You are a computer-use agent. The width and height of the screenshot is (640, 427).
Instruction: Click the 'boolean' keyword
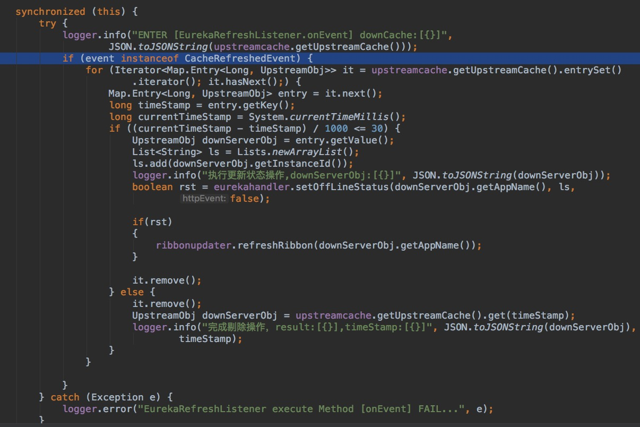click(x=153, y=186)
